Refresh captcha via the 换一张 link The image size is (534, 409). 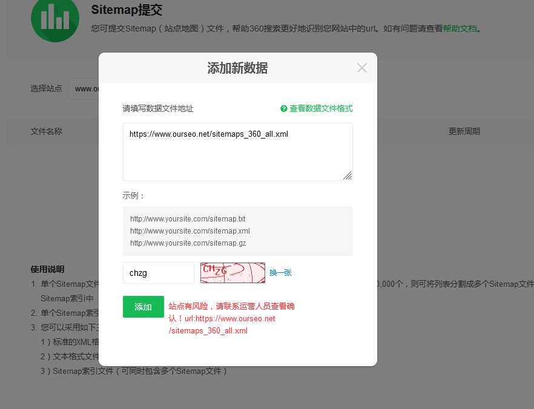click(280, 272)
